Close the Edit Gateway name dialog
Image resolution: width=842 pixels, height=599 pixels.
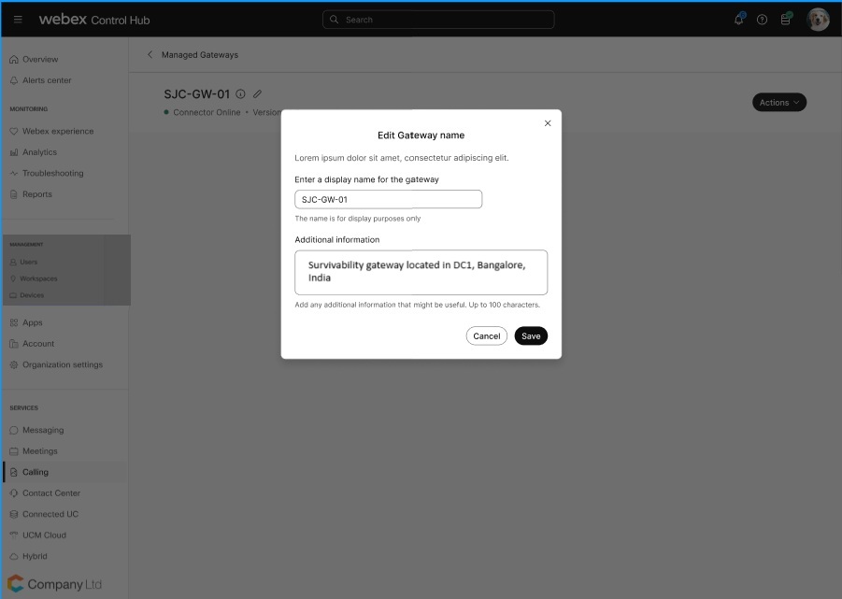tap(548, 123)
